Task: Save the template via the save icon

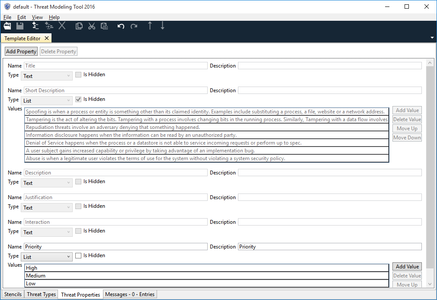Action: (19, 26)
